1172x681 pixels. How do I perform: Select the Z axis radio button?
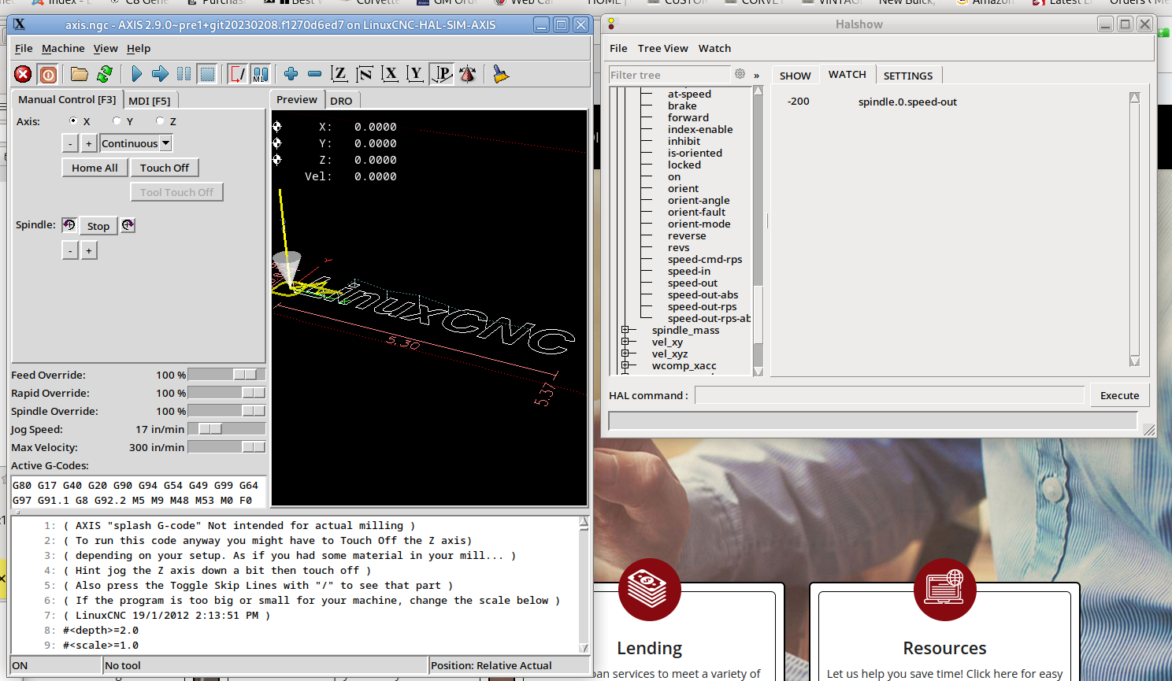pos(160,121)
